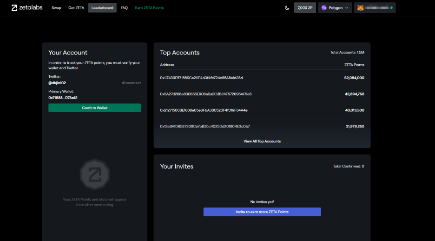The width and height of the screenshot is (435, 241).
Task: Click the zetalabs logo icon
Action: point(14,8)
